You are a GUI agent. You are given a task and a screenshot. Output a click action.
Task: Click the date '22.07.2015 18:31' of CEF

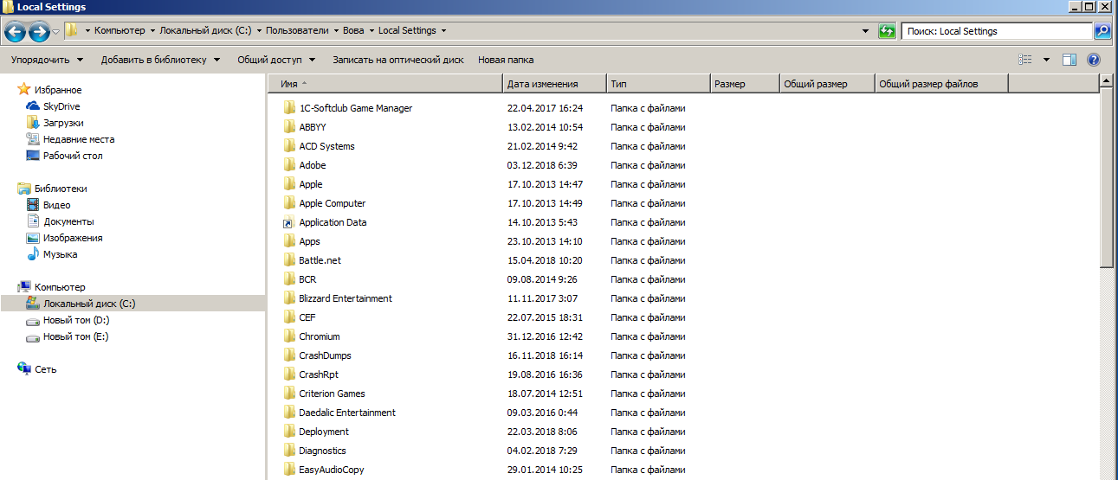click(x=545, y=317)
